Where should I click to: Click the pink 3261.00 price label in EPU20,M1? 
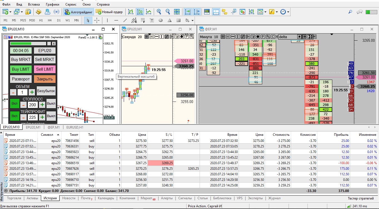point(184,61)
